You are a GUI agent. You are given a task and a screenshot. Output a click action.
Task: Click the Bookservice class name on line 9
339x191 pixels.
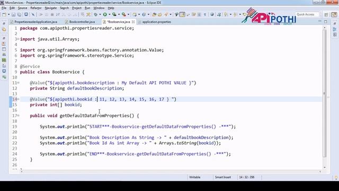point(66,72)
